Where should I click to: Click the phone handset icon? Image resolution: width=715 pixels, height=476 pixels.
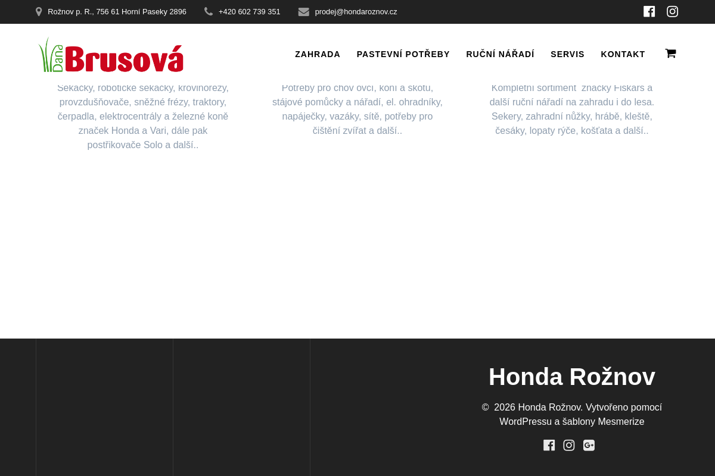coord(209,11)
